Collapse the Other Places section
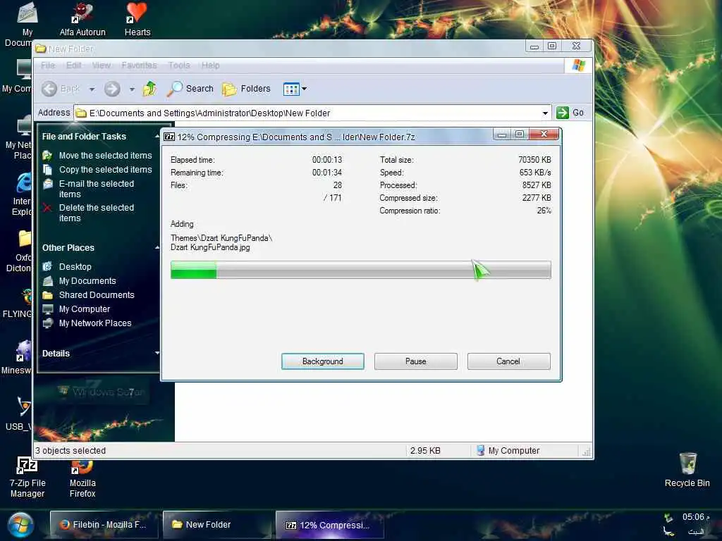 click(x=157, y=248)
